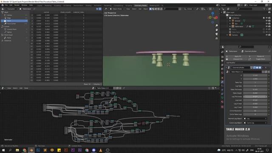The height and width of the screenshot is (153, 272).
Task: Click the fake user shield icon beside Table Maker 2.0
Action: [263, 72]
